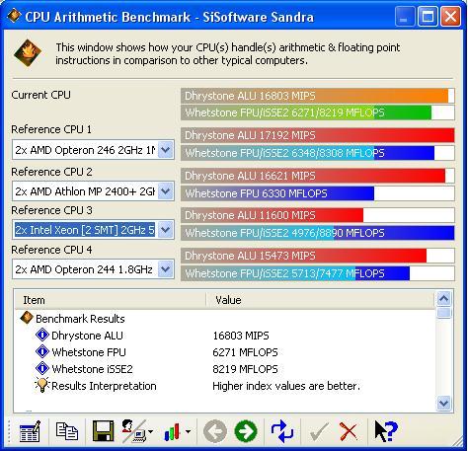Click the Reference CPU 3 label
The image size is (468, 451).
51,210
